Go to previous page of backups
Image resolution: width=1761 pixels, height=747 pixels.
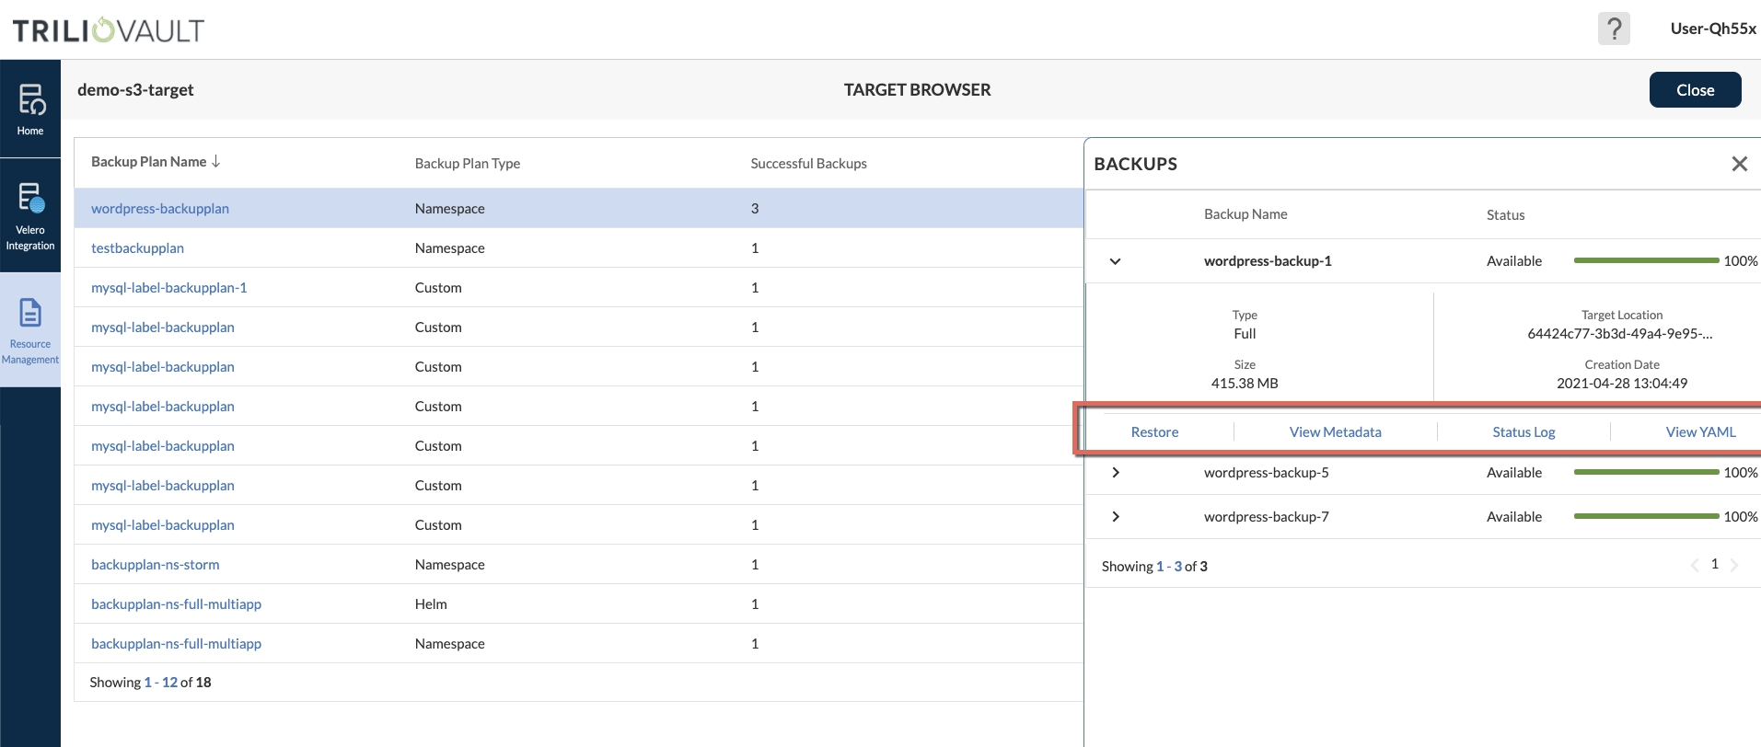[1694, 565]
